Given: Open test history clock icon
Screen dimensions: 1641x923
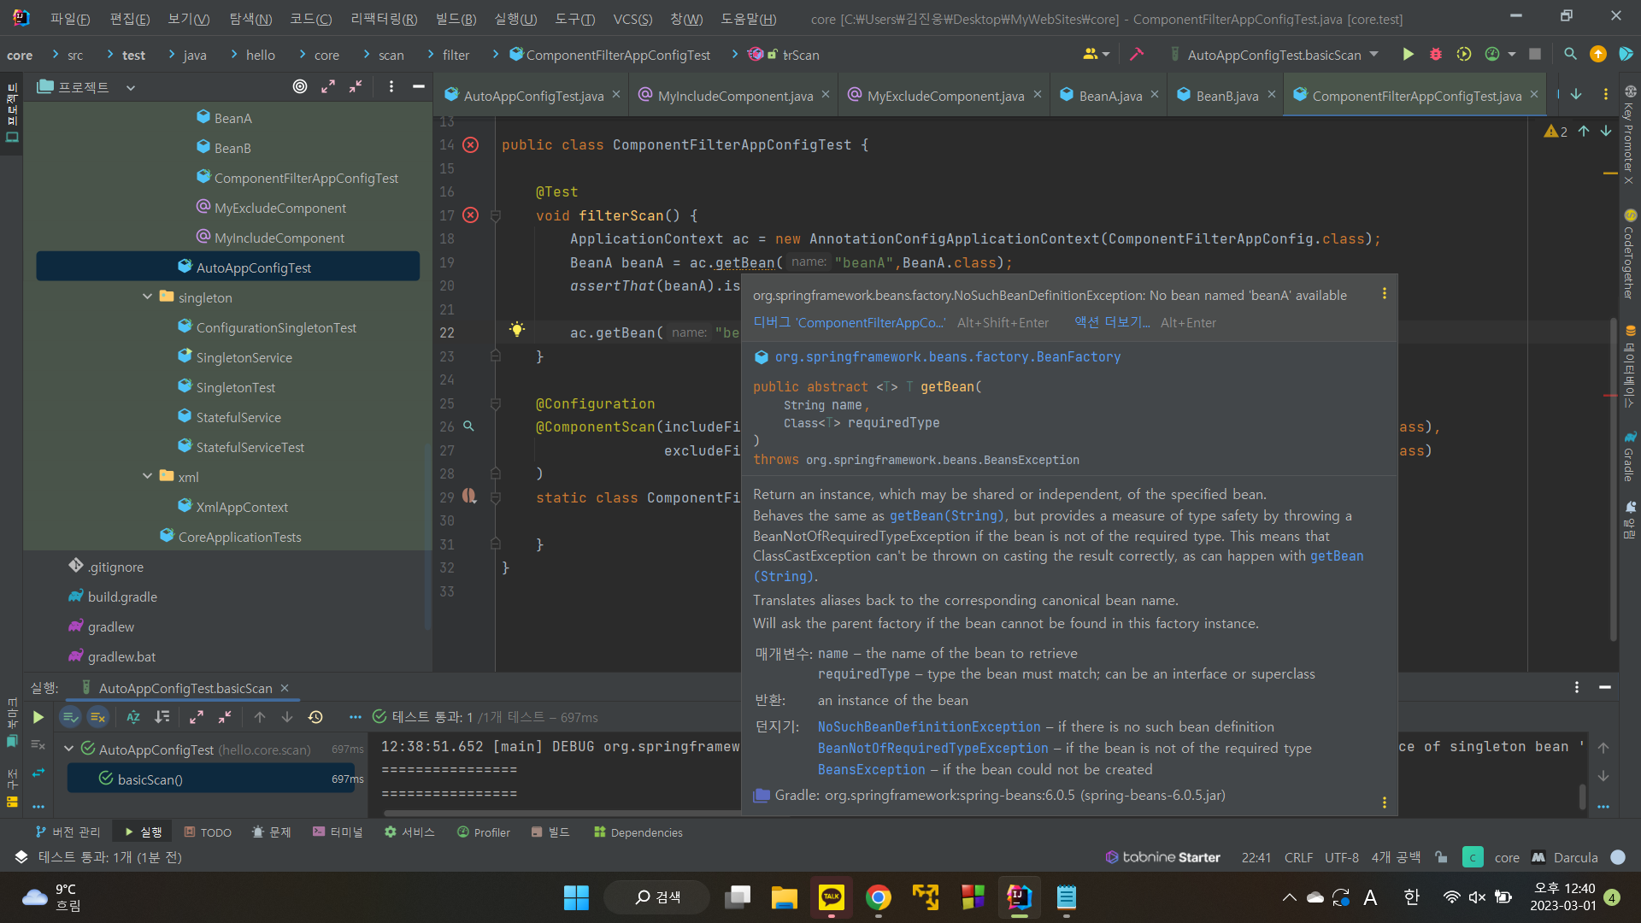Looking at the screenshot, I should 315,717.
